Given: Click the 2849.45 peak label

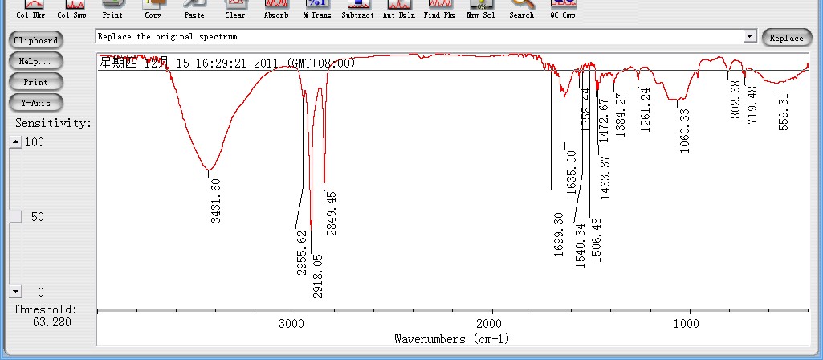Looking at the screenshot, I should pyautogui.click(x=331, y=214).
